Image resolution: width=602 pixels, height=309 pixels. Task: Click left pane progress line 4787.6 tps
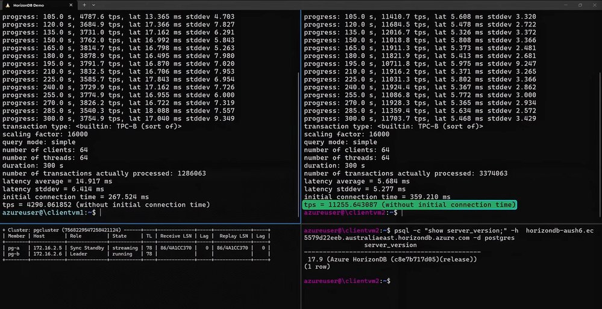[x=118, y=17]
